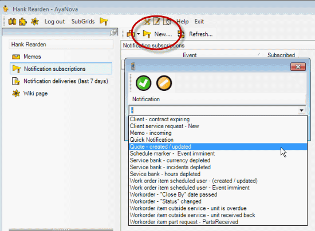The image size is (315, 231).
Task: Expand the printer icon dropdown arrow
Action: coord(138,34)
